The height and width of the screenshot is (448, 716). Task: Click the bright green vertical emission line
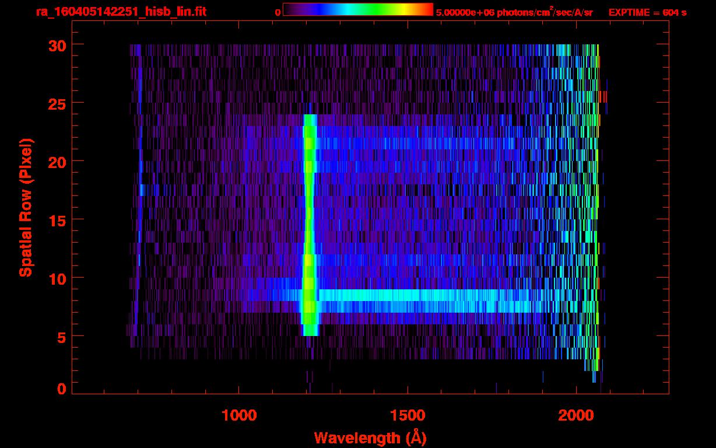(310, 225)
